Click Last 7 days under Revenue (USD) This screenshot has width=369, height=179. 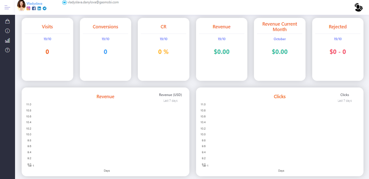[x=170, y=101]
